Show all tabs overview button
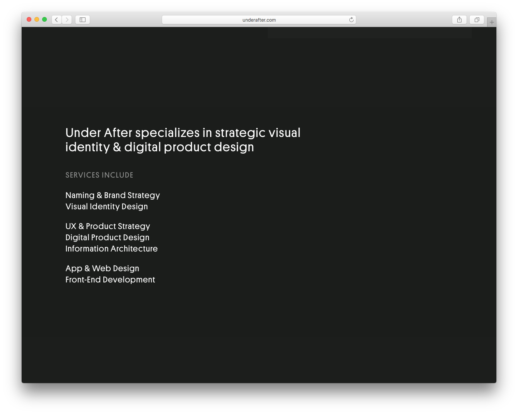The height and width of the screenshot is (414, 518). [477, 20]
